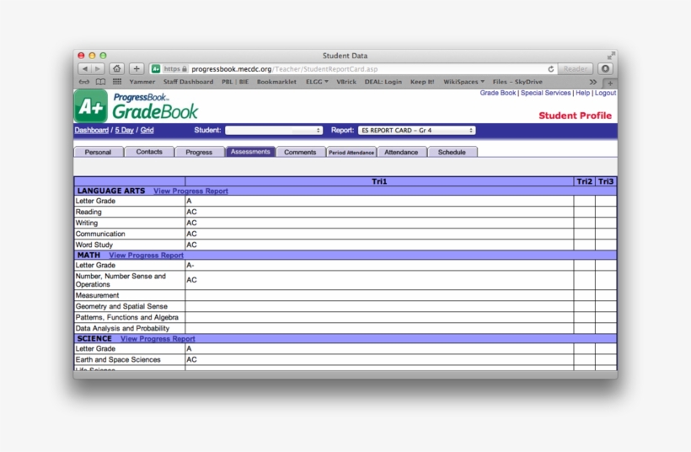Screen dimensions: 691x452
Task: Open Top Sites grid icon
Action: tap(117, 82)
